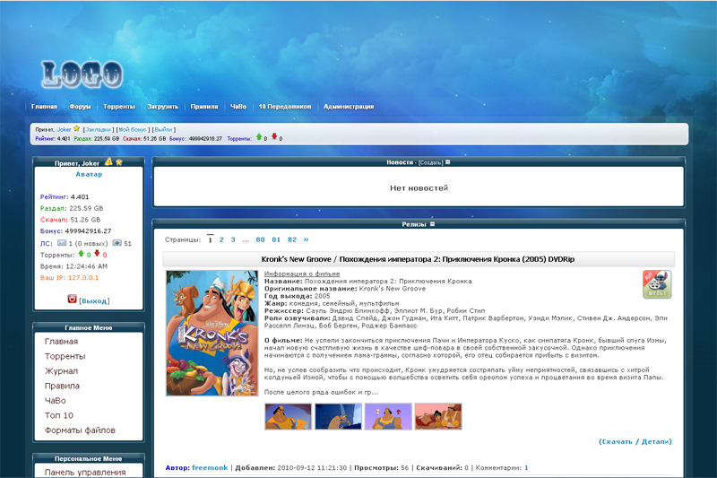Click the Скачать / Детали link
The width and height of the screenshot is (717, 478).
pos(635,442)
